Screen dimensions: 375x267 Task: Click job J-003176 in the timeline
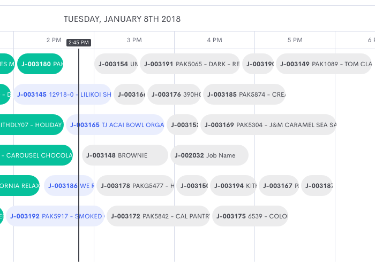coord(174,95)
